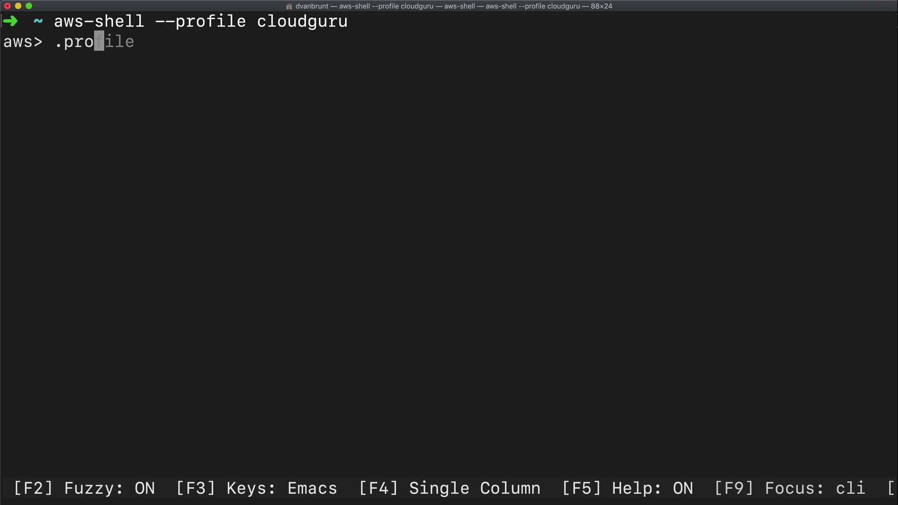Click the aws> prompt label
This screenshot has height=505, width=898.
pos(23,42)
